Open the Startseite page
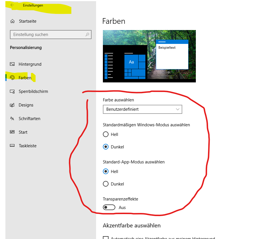The height and width of the screenshot is (239, 265). click(27, 21)
